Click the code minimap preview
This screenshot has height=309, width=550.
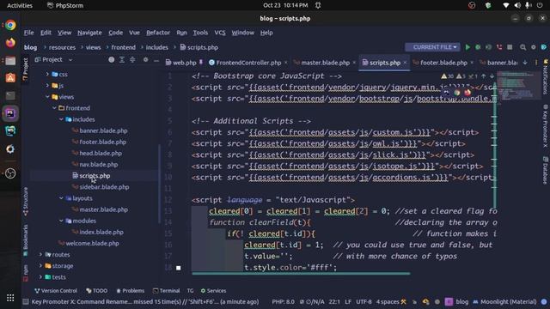518,86
